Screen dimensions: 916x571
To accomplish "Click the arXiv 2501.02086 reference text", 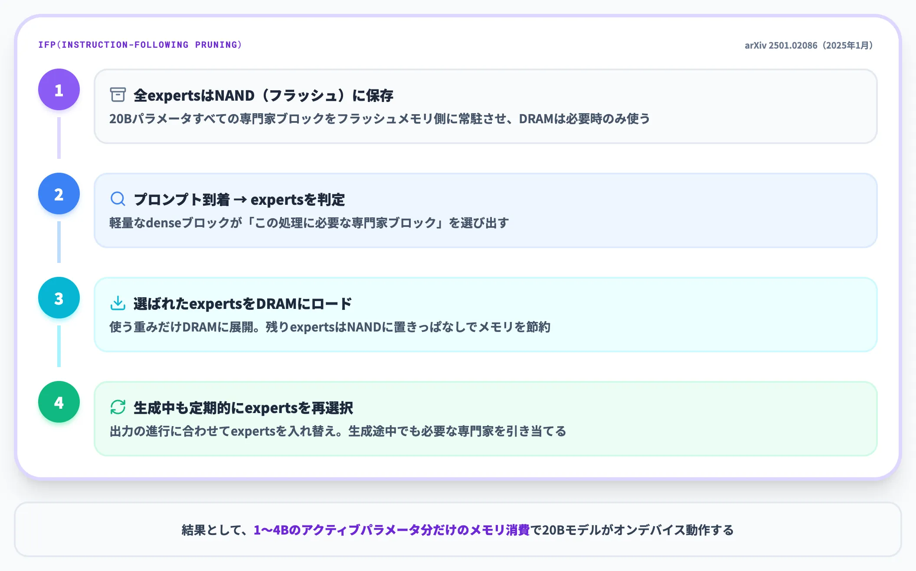I will point(809,45).
